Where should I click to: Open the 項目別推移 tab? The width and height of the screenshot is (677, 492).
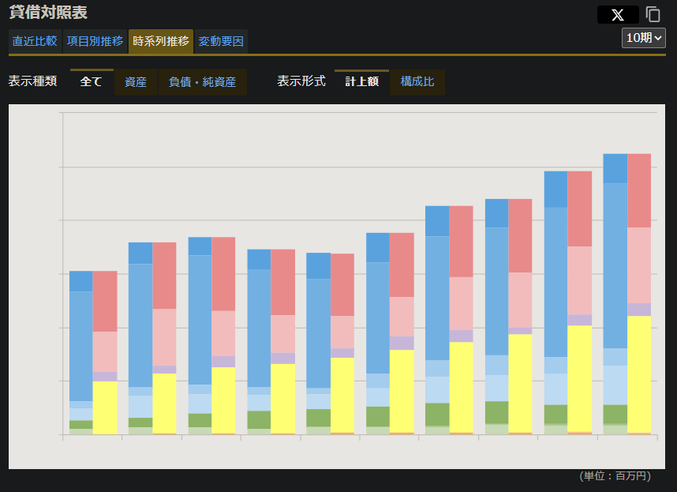pyautogui.click(x=95, y=42)
